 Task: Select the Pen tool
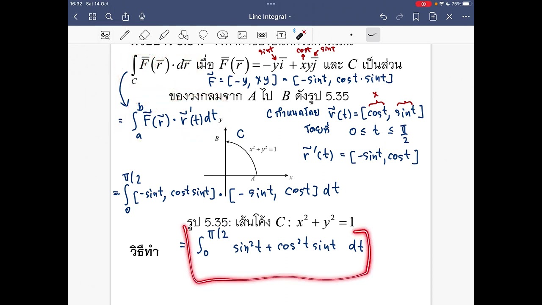point(124,35)
